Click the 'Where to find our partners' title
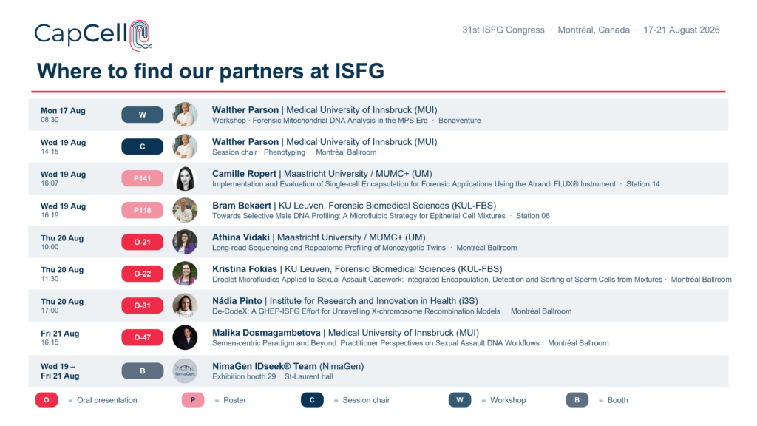 211,71
